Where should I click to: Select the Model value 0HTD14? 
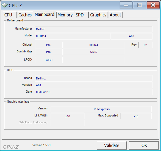[x=73, y=36]
